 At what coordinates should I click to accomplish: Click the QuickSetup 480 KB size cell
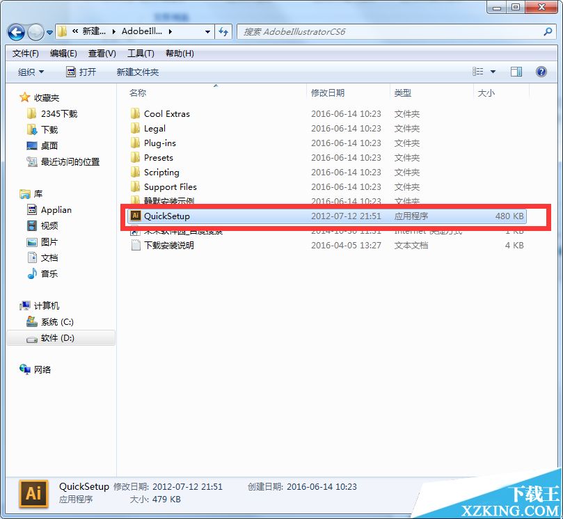[509, 216]
